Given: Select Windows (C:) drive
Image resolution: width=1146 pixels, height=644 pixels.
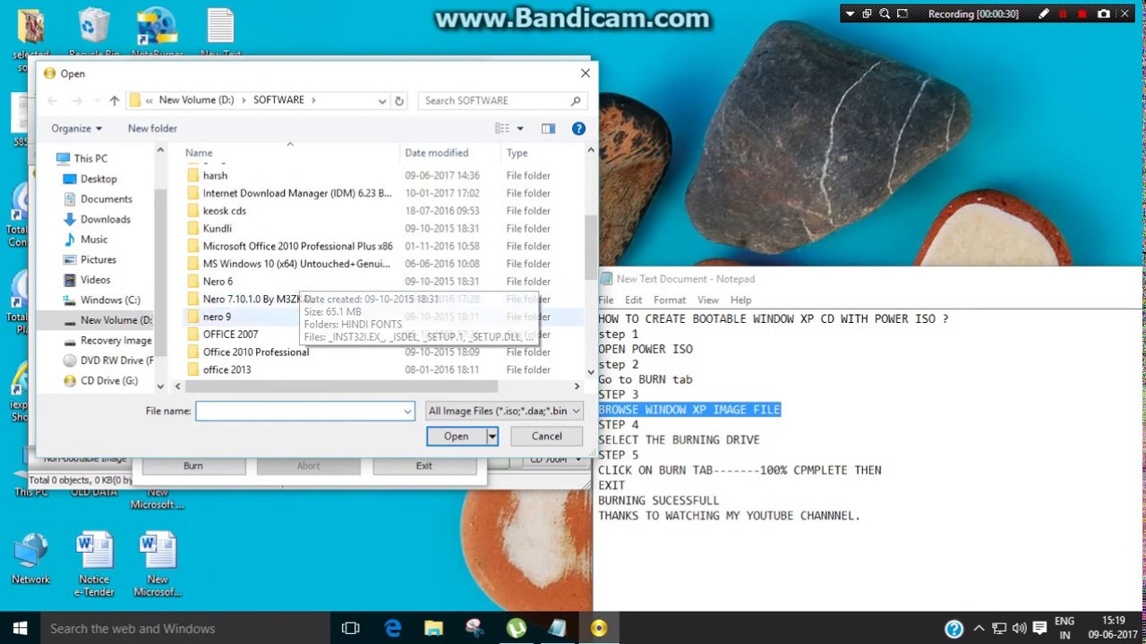Looking at the screenshot, I should click(110, 300).
